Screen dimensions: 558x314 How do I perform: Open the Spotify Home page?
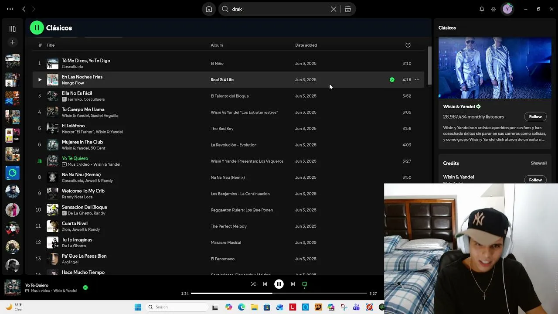coord(209,9)
